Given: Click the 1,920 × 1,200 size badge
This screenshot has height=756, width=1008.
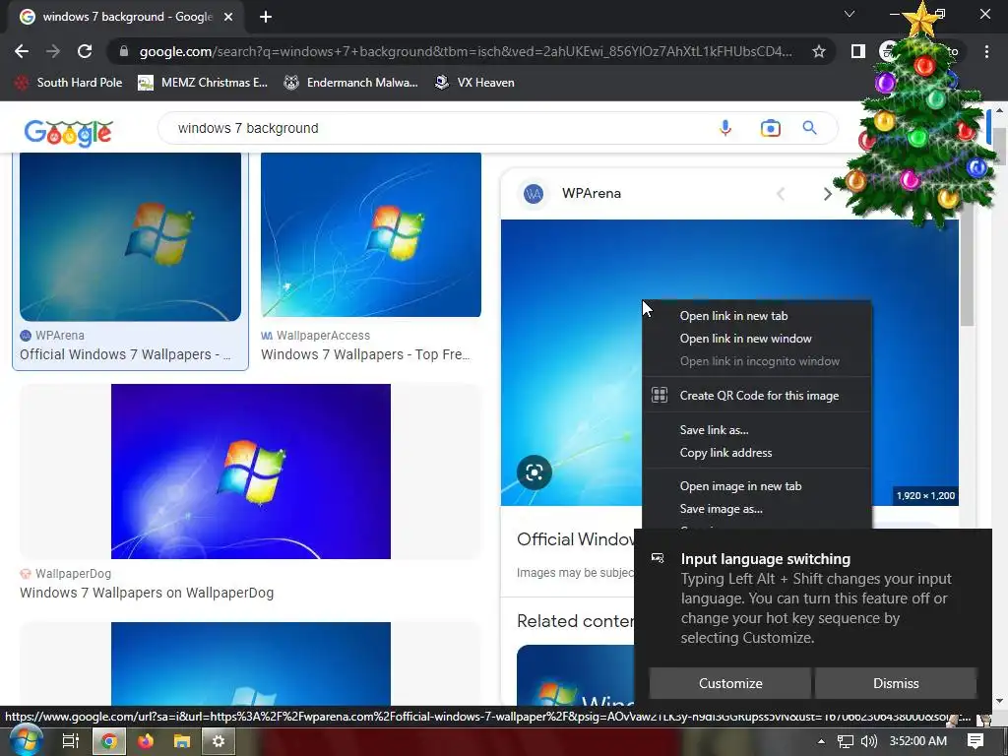Looking at the screenshot, I should click(x=925, y=496).
